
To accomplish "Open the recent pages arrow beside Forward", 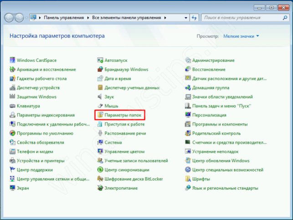I will tap(26, 18).
